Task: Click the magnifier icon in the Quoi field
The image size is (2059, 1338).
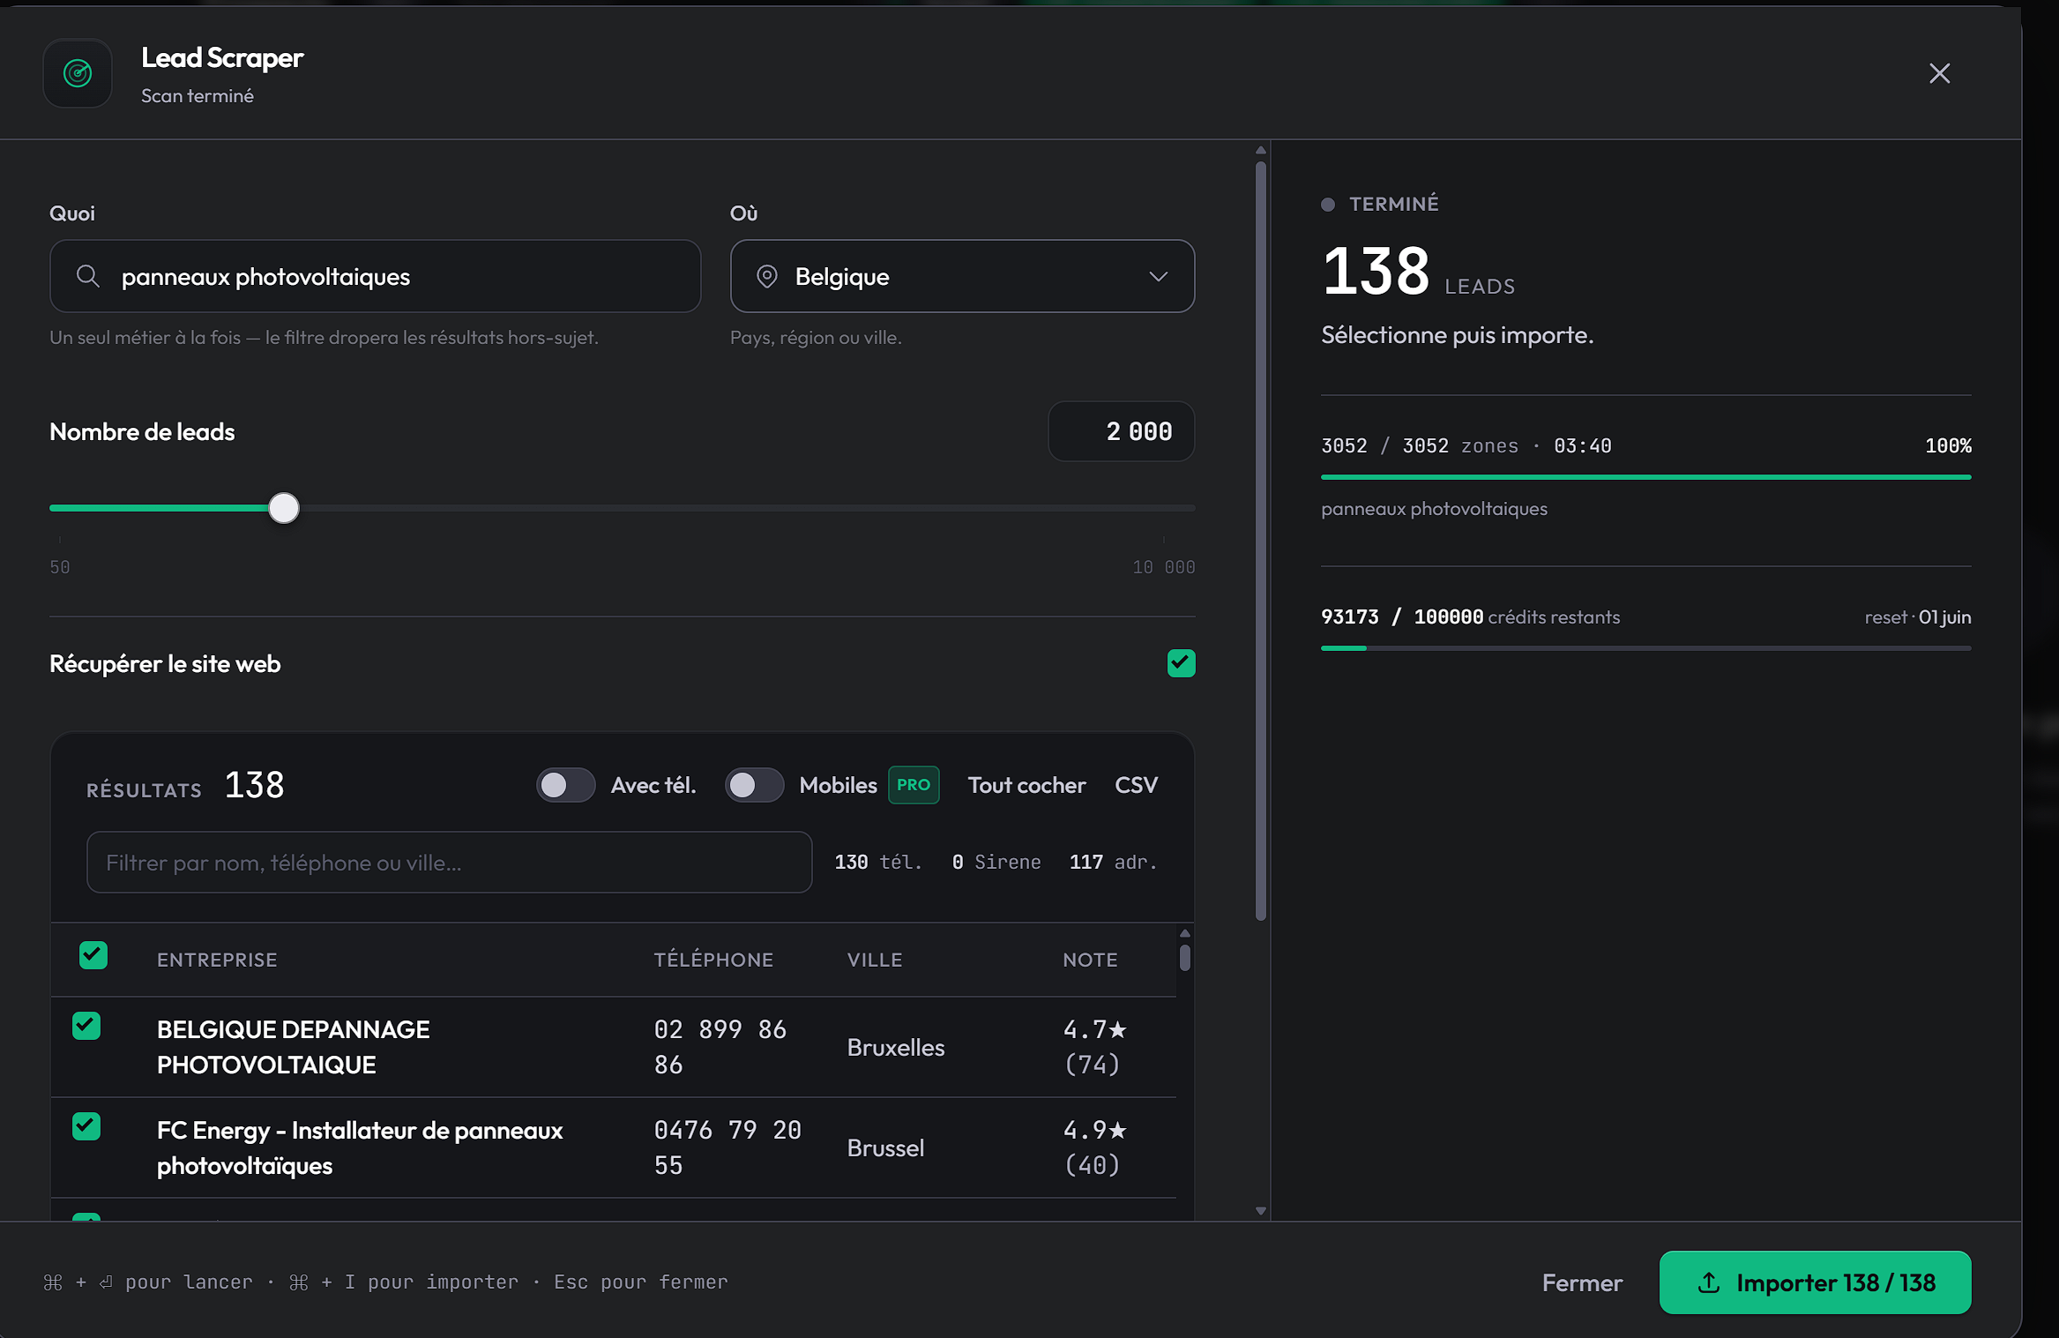Action: point(87,276)
